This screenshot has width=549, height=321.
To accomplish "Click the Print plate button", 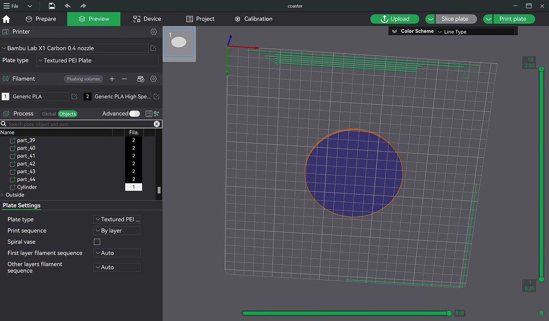I will click(x=514, y=19).
